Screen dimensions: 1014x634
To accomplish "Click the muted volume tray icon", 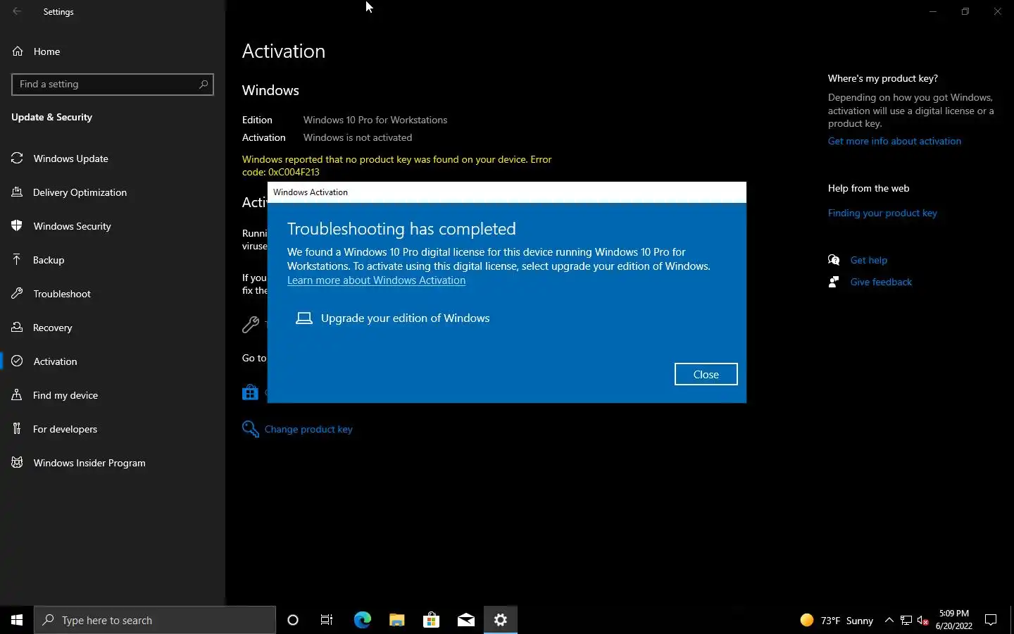I will point(923,621).
